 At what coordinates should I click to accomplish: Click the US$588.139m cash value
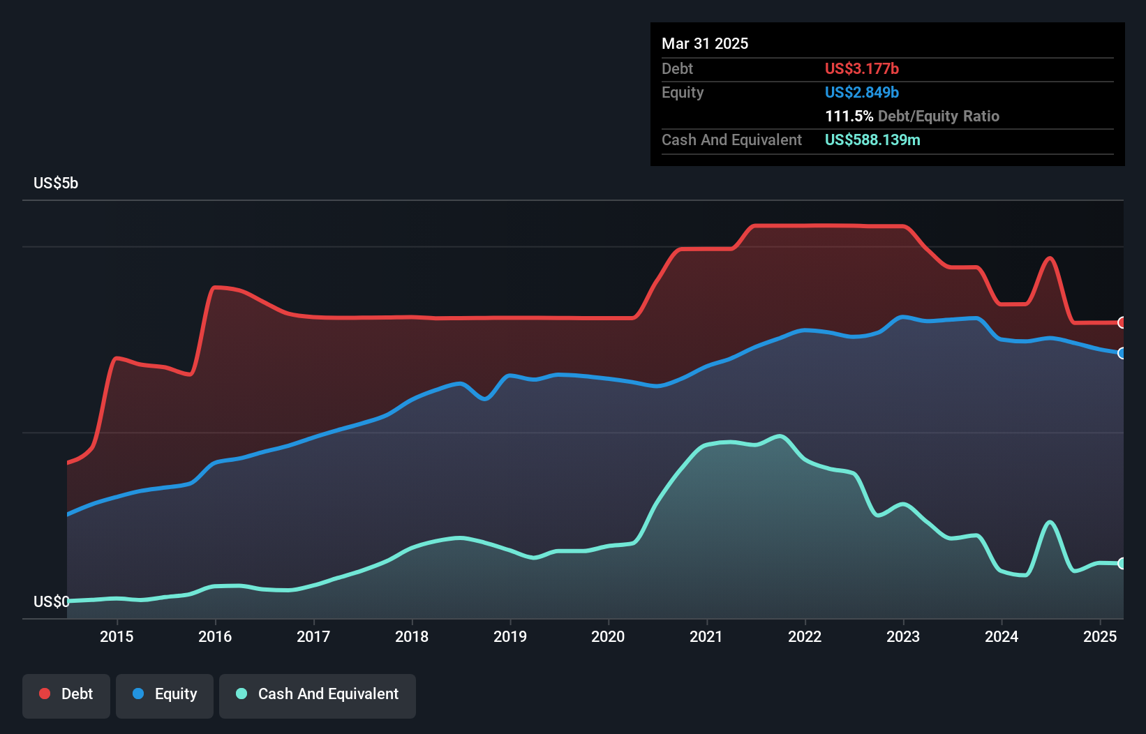872,140
